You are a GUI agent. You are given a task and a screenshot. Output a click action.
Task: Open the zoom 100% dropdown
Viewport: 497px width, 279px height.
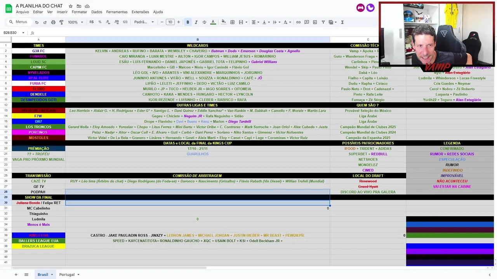click(x=76, y=22)
